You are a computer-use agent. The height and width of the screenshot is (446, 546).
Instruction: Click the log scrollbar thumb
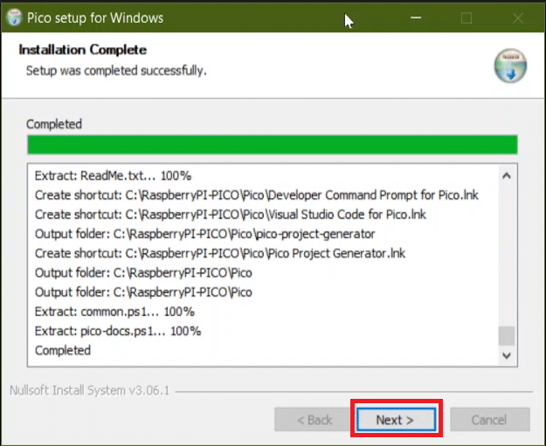(507, 335)
